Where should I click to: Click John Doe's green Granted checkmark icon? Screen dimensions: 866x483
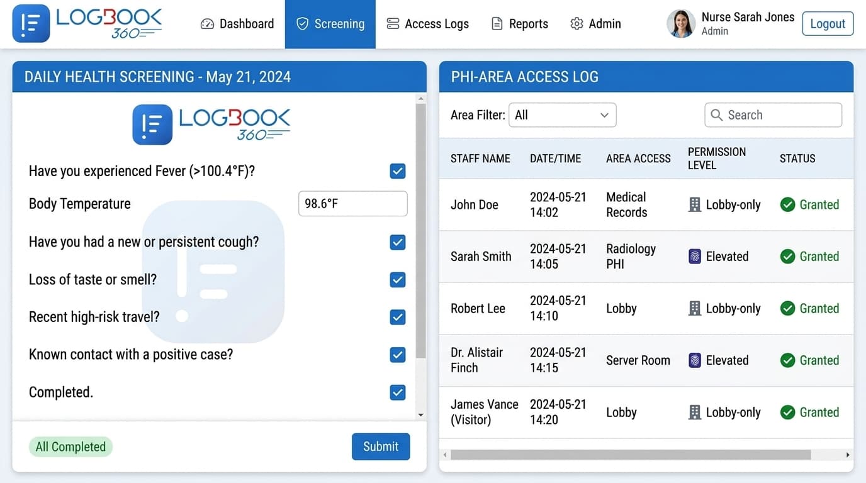787,204
